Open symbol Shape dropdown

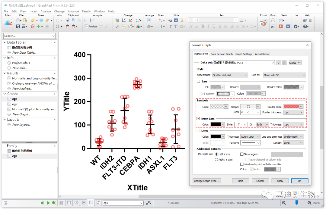pyautogui.click(x=250, y=107)
